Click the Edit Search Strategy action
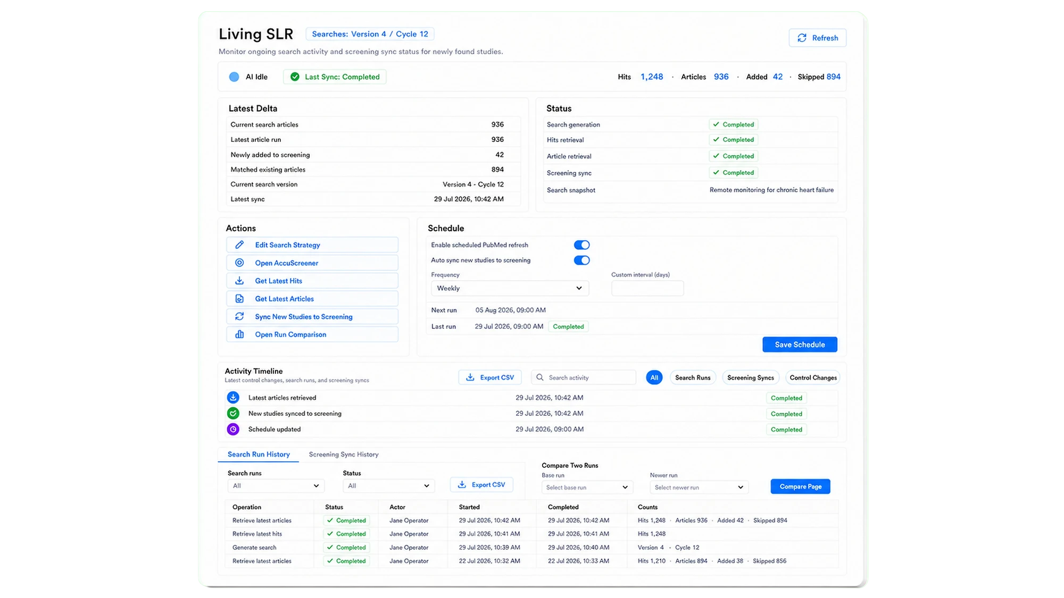 tap(312, 245)
